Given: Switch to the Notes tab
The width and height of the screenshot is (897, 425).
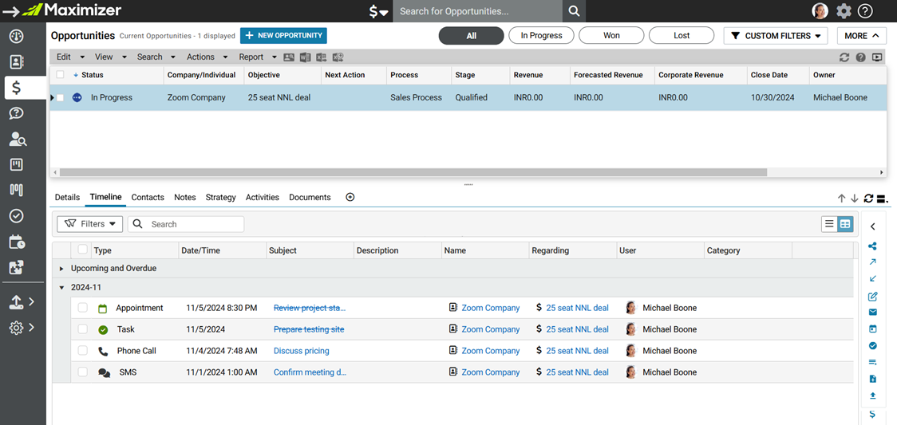Looking at the screenshot, I should [x=185, y=197].
